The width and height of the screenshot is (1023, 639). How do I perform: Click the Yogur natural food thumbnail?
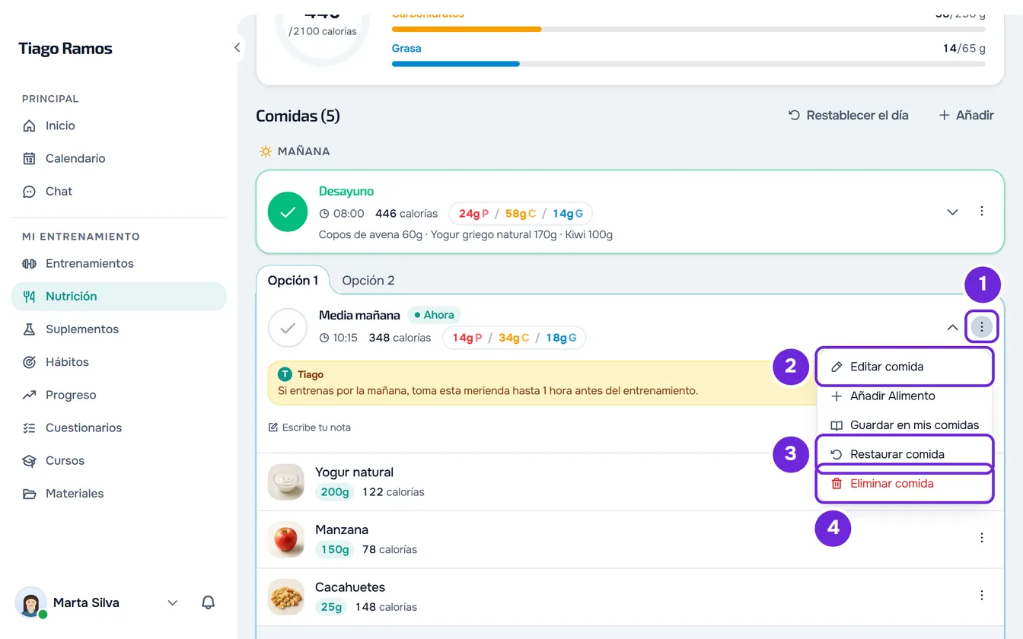[286, 482]
